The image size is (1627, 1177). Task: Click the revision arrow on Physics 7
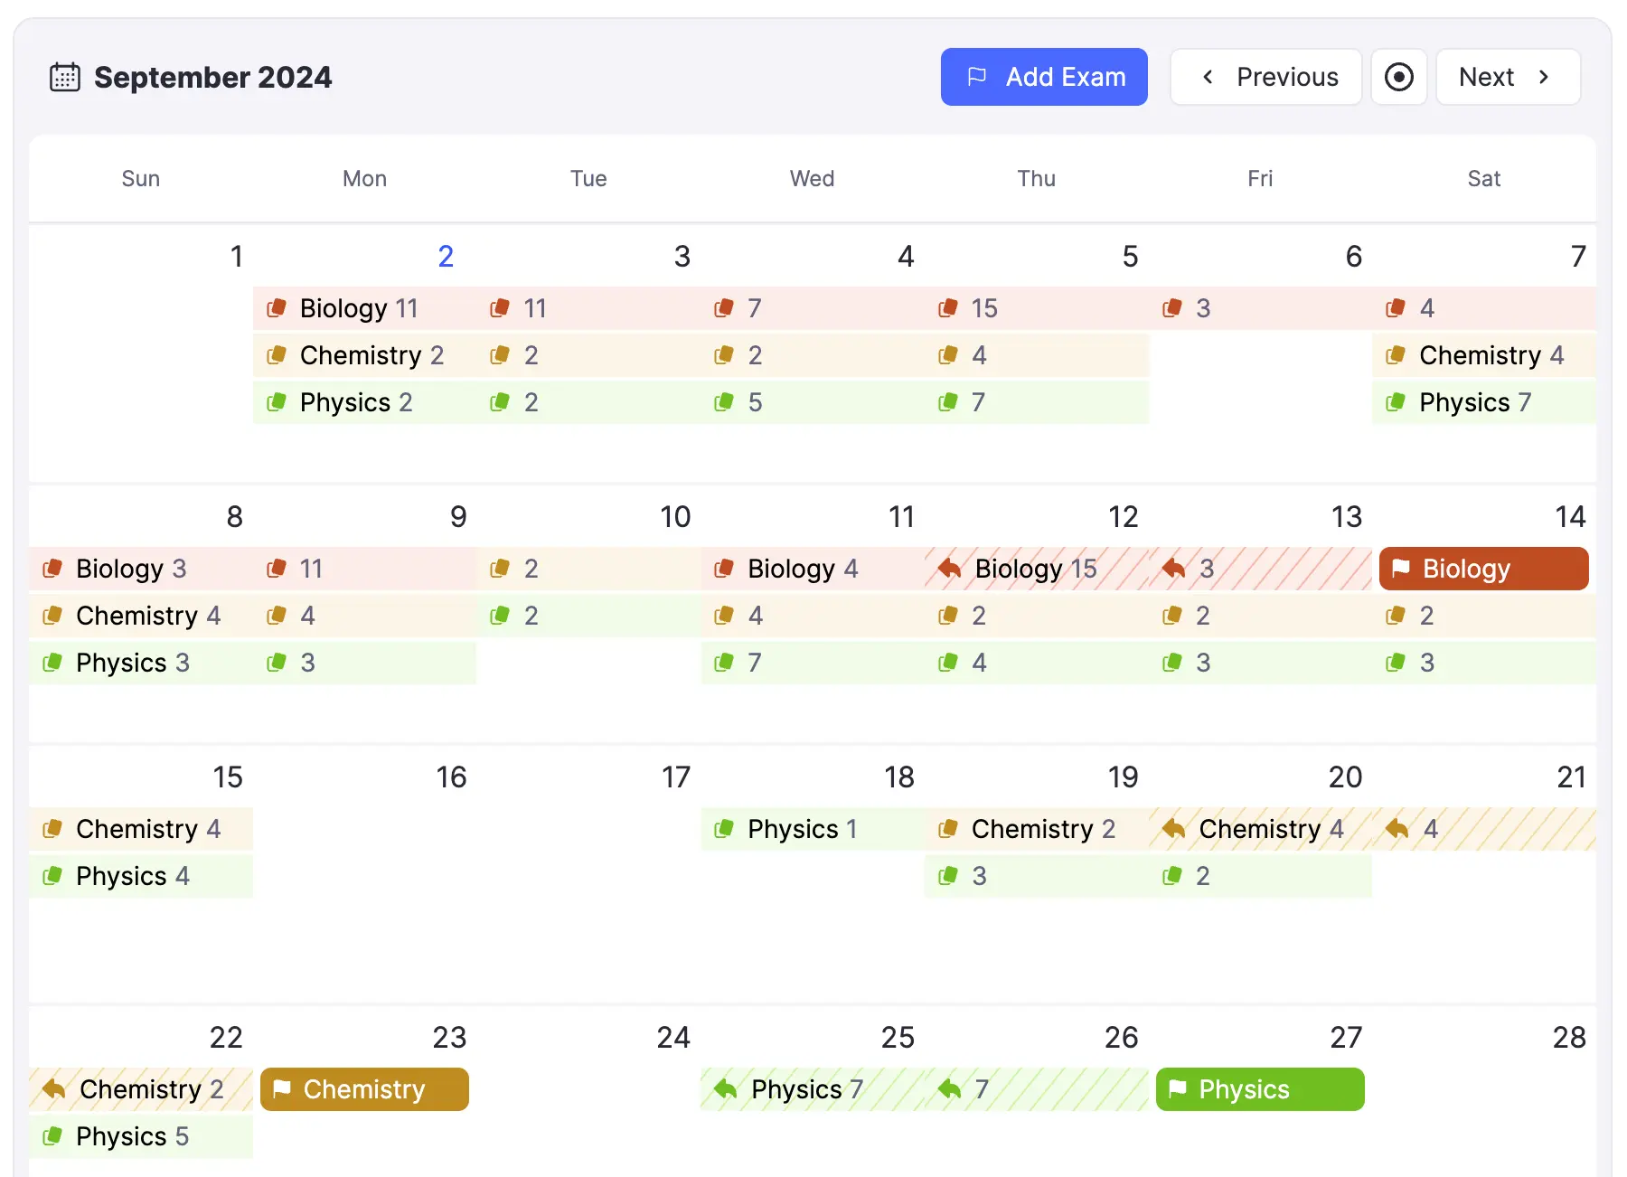pyautogui.click(x=723, y=1089)
